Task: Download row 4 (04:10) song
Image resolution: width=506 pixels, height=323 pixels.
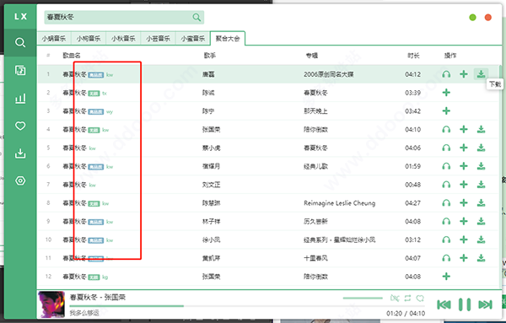Action: pyautogui.click(x=481, y=129)
